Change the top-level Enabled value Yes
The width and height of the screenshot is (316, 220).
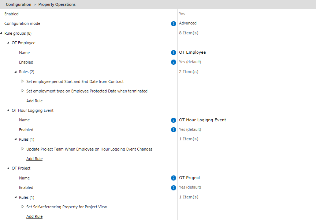click(x=182, y=14)
